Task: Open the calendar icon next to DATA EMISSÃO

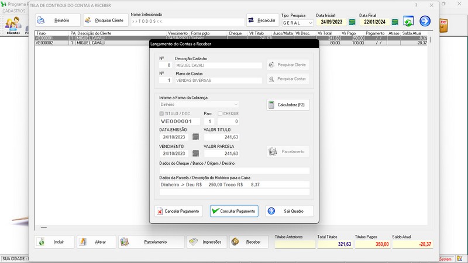Action: (x=195, y=137)
